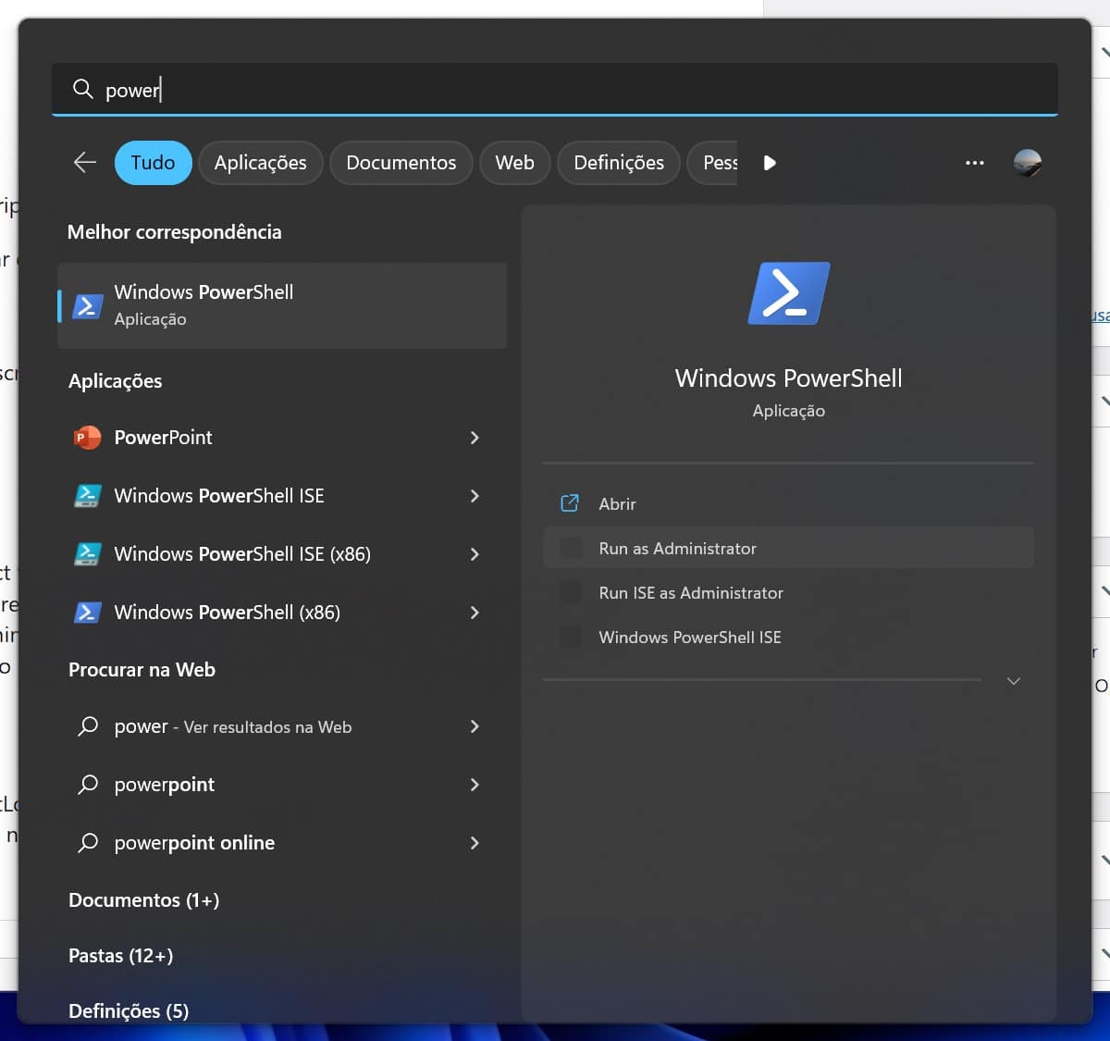Click the large PowerShell logo in preview pane
The image size is (1110, 1041).
point(788,293)
